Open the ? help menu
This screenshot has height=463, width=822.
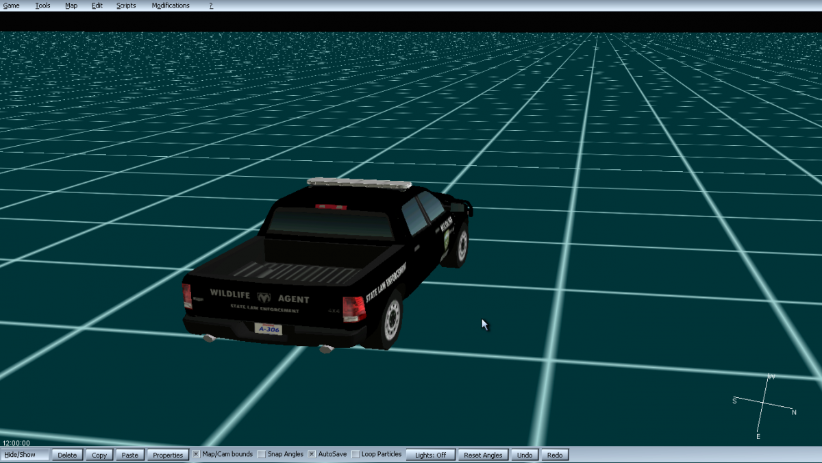pyautogui.click(x=211, y=5)
